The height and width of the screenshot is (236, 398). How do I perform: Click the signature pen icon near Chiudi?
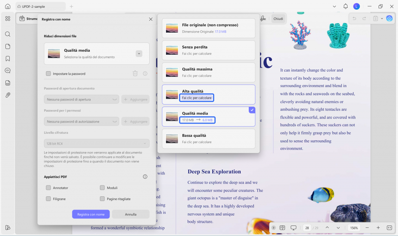263,19
